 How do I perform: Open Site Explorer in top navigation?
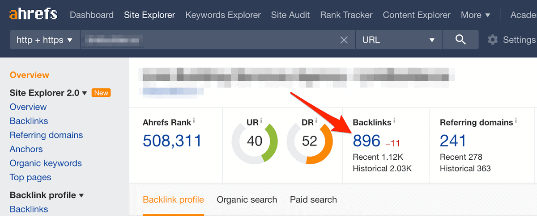click(x=149, y=15)
